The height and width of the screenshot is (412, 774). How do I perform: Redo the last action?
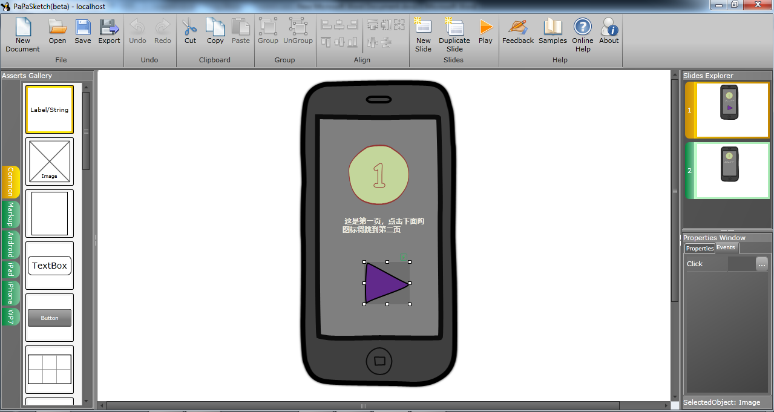163,31
